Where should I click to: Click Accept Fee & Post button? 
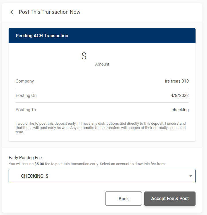click(x=170, y=199)
